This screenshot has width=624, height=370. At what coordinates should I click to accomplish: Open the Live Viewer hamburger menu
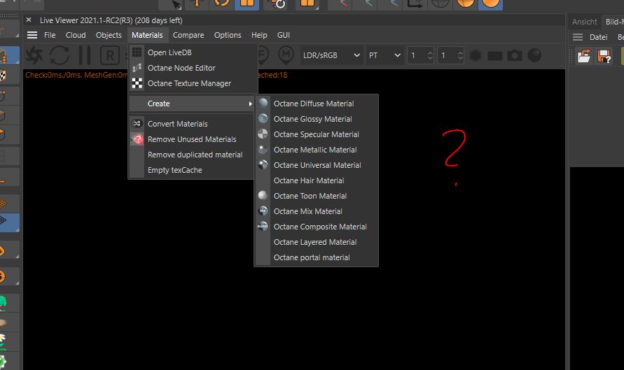pyautogui.click(x=32, y=35)
